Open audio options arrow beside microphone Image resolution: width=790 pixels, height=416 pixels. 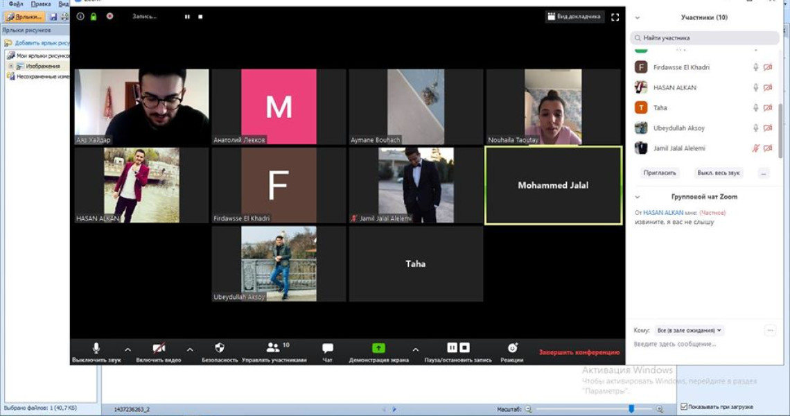click(128, 349)
